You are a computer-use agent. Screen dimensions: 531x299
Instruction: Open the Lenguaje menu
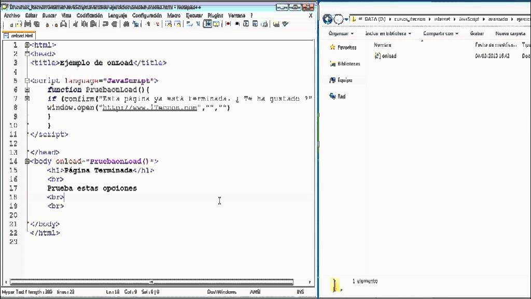tap(117, 15)
